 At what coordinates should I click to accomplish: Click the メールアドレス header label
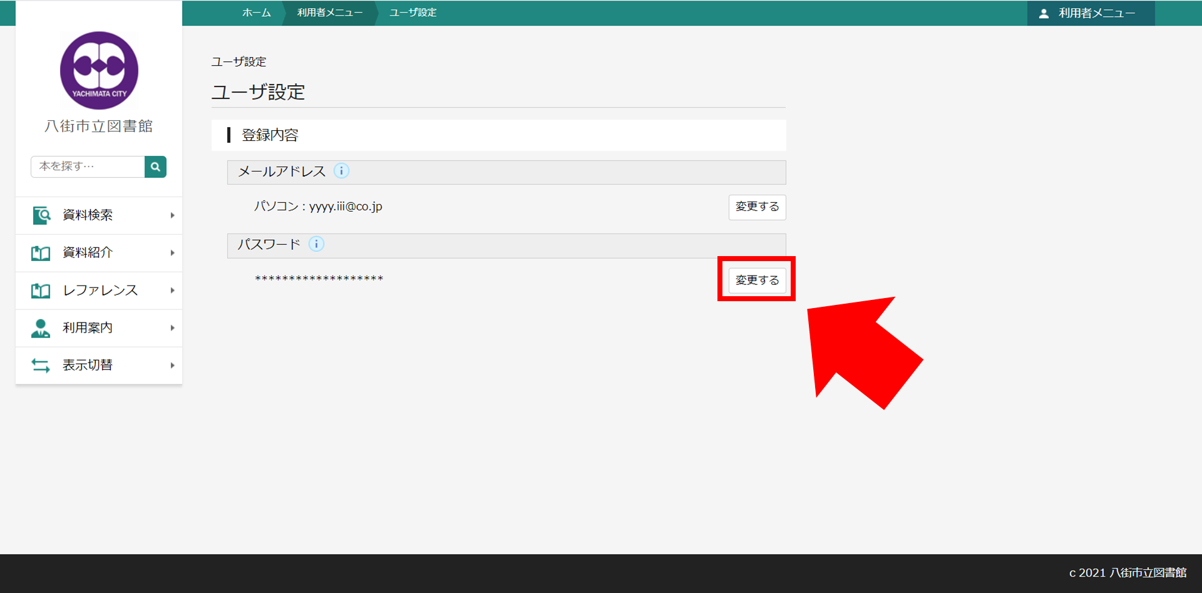[282, 172]
